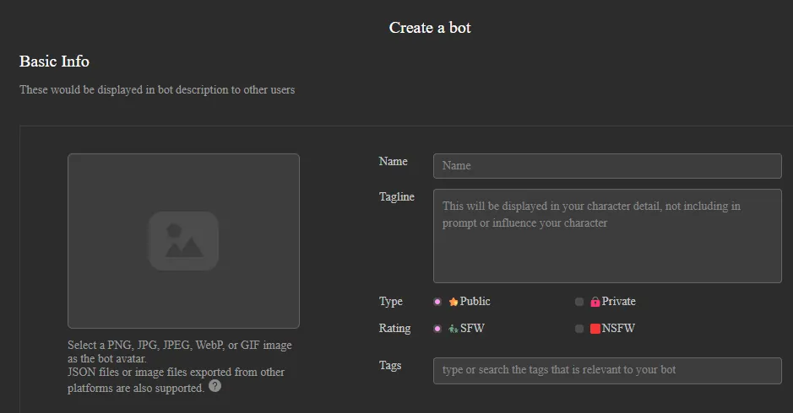The width and height of the screenshot is (793, 413).
Task: Click the 'JSON files or image files exported' text
Action: point(176,380)
